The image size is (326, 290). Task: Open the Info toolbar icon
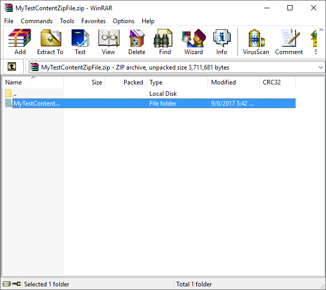click(221, 38)
